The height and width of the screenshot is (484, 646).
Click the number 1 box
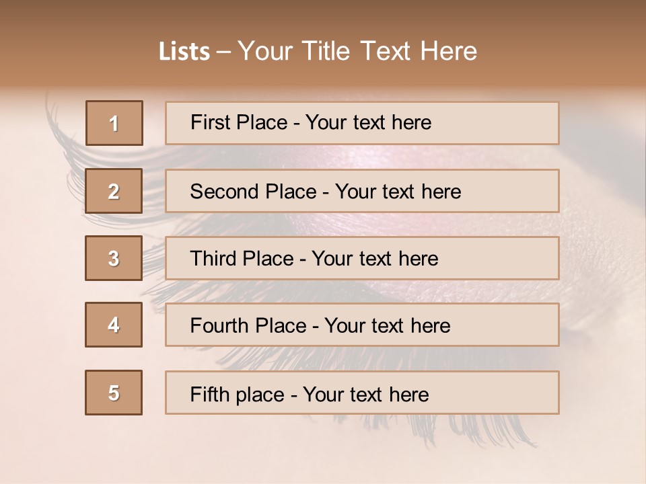[x=114, y=123]
